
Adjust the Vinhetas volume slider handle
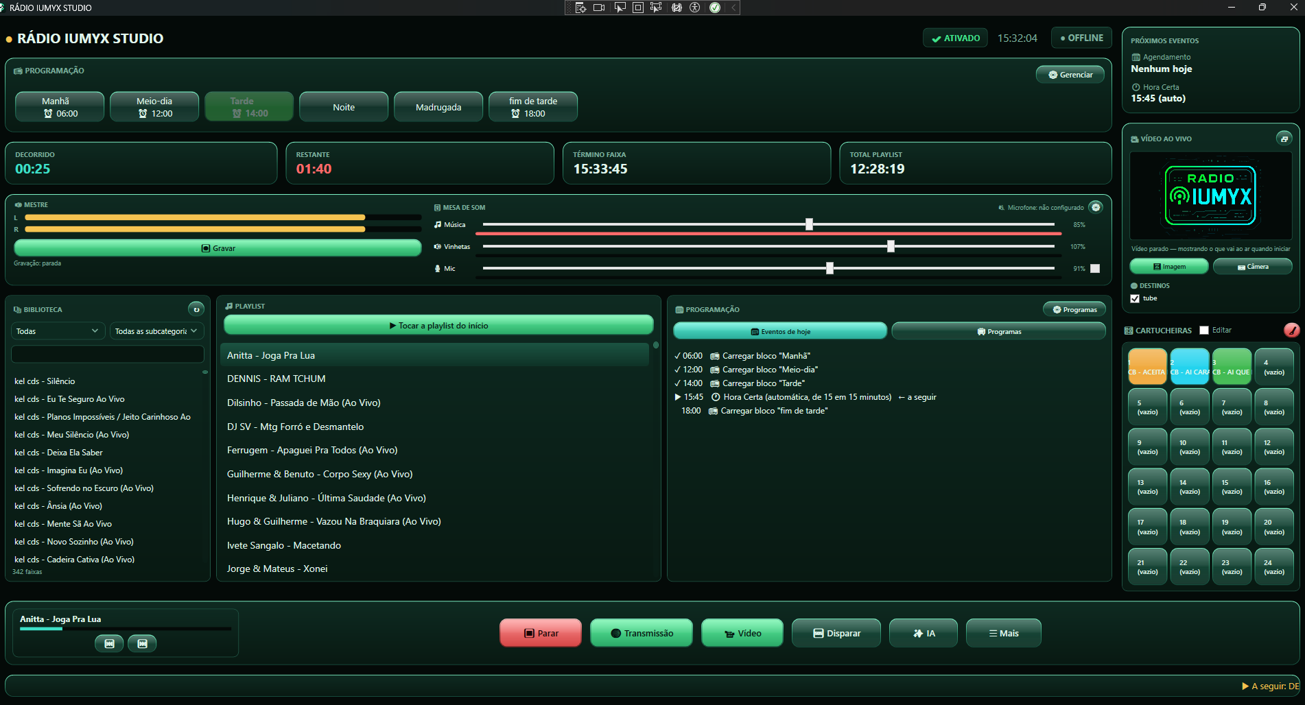(x=891, y=246)
